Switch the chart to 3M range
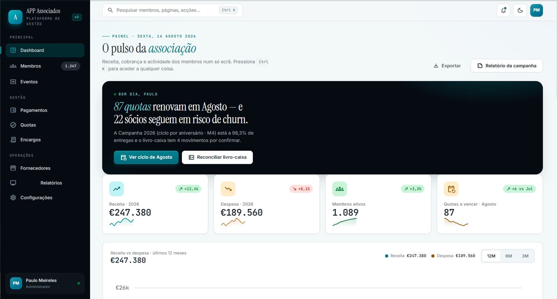This screenshot has width=557, height=299. [525, 256]
